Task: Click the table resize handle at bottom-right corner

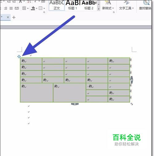Action: [x=132, y=104]
